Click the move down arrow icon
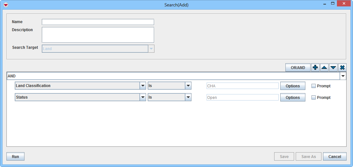 pos(333,67)
